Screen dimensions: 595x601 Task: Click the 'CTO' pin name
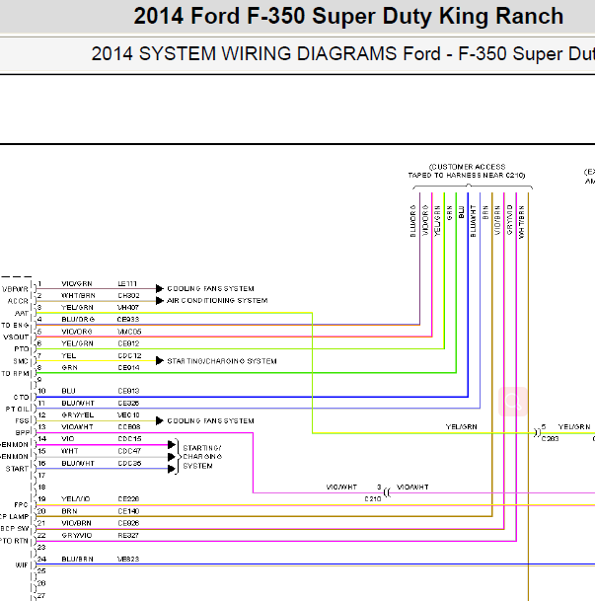[x=21, y=397]
